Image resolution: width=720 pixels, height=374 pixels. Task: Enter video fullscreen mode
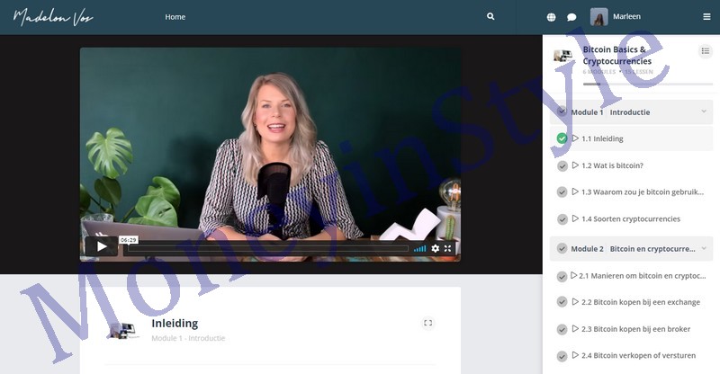pos(448,248)
